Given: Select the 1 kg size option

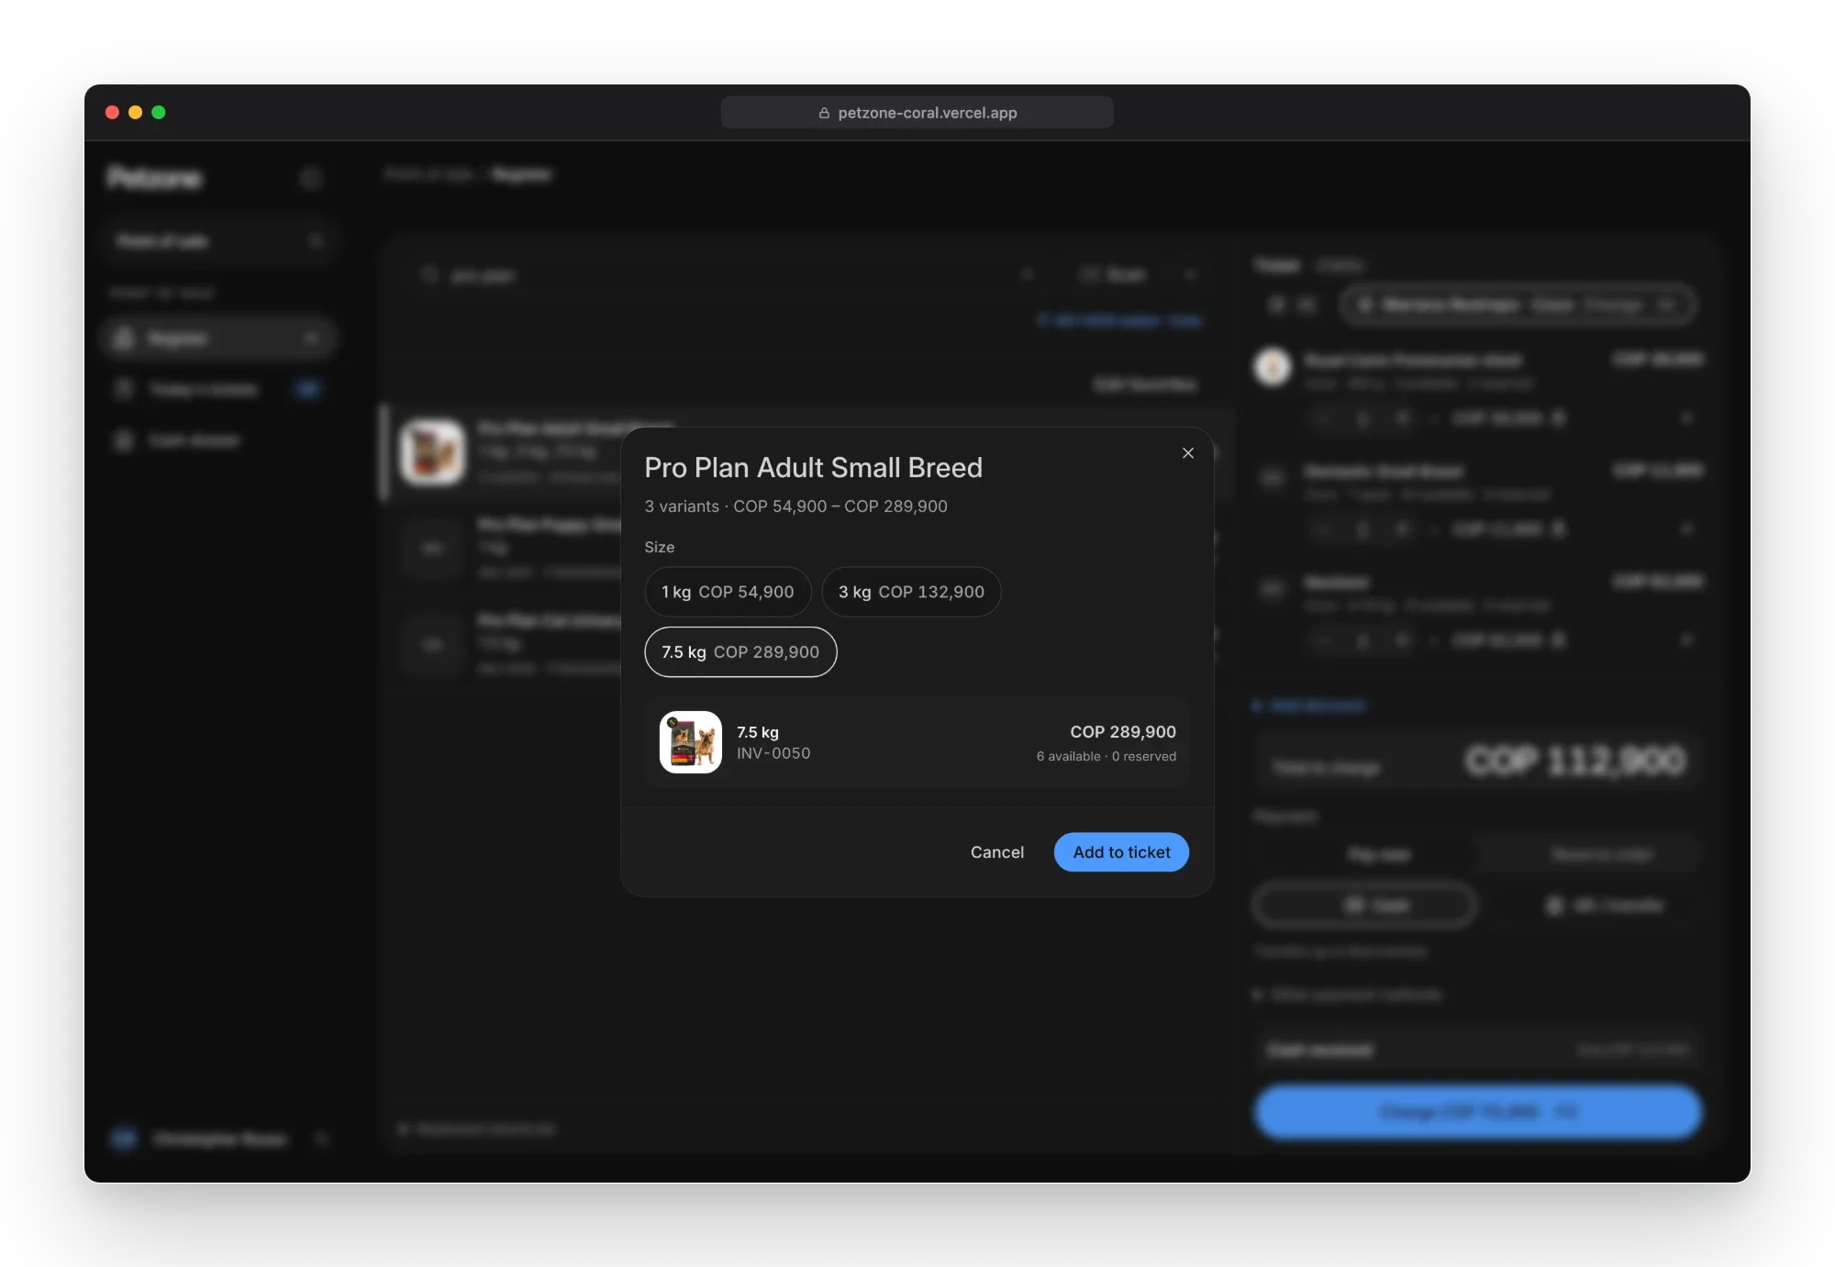Looking at the screenshot, I should tap(728, 592).
